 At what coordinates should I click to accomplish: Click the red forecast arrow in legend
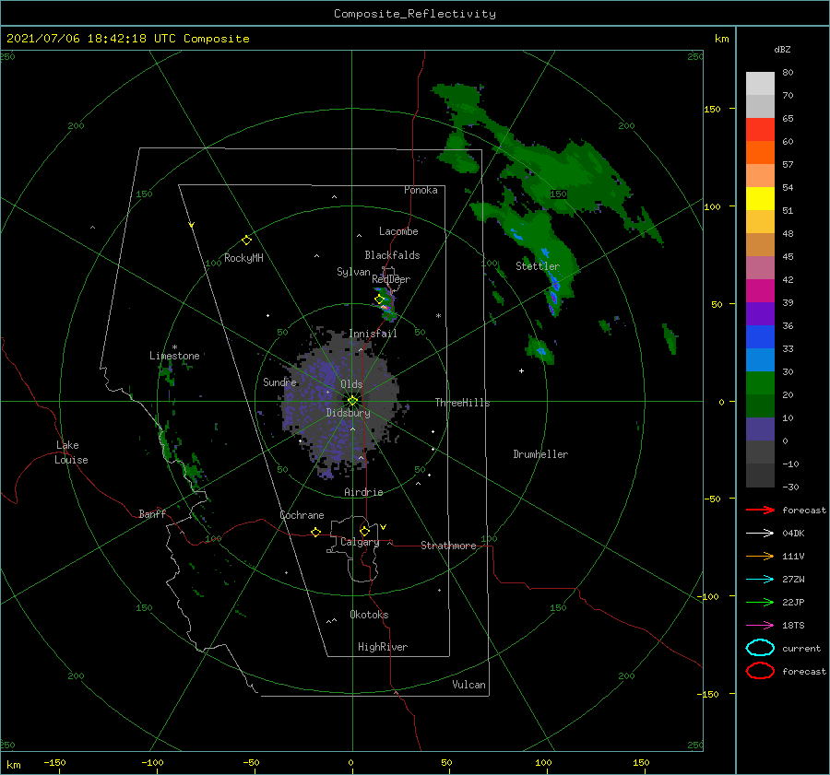(760, 510)
